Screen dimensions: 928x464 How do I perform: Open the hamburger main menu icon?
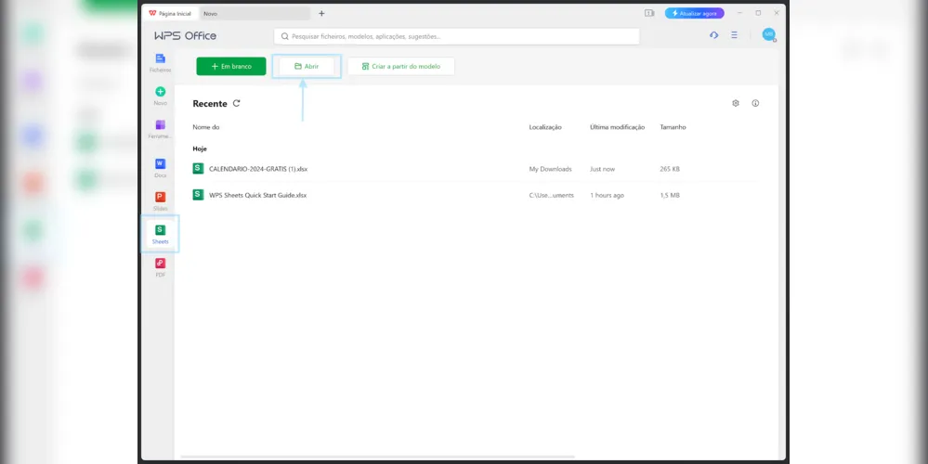[734, 35]
